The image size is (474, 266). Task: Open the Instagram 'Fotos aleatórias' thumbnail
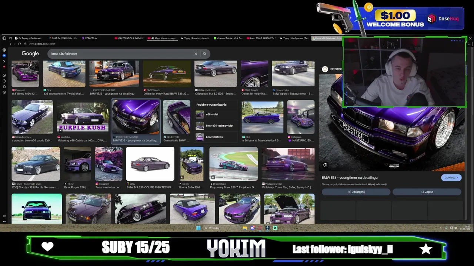coord(109,164)
